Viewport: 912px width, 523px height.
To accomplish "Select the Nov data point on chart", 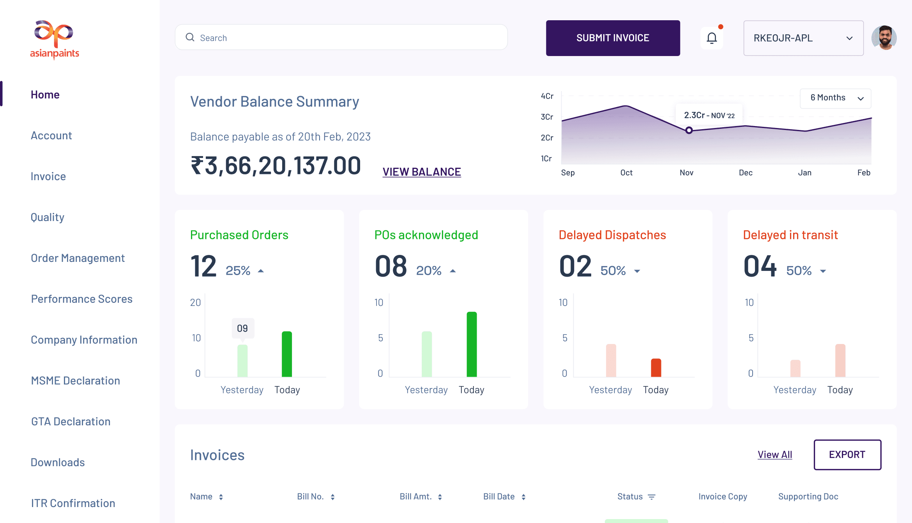I will click(689, 130).
